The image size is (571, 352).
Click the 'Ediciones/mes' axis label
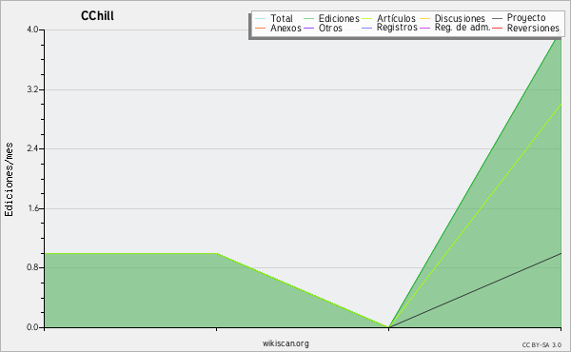pyautogui.click(x=9, y=180)
